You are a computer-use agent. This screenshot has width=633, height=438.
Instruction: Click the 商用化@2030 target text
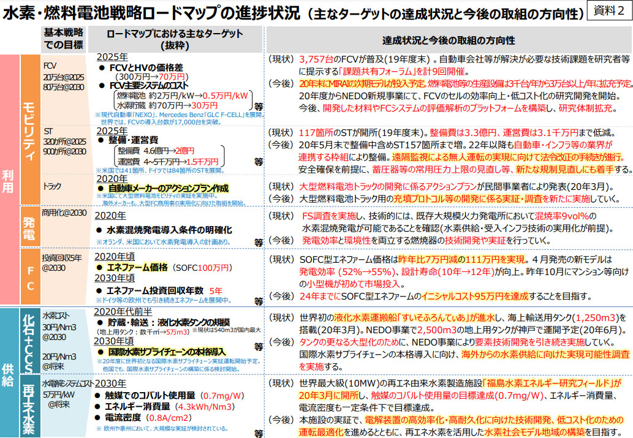[x=64, y=213]
